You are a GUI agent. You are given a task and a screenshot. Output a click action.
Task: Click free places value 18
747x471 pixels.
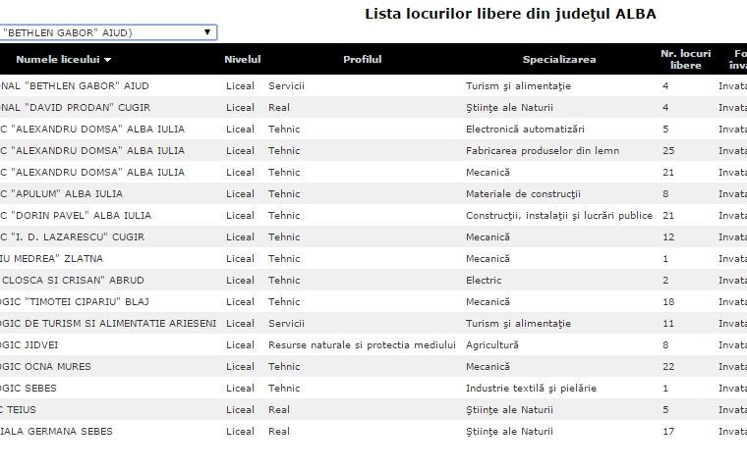pyautogui.click(x=668, y=302)
